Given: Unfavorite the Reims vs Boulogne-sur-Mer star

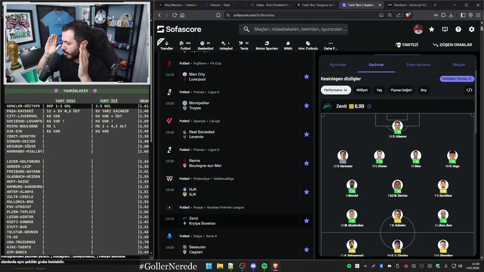Looking at the screenshot, I should point(307,163).
